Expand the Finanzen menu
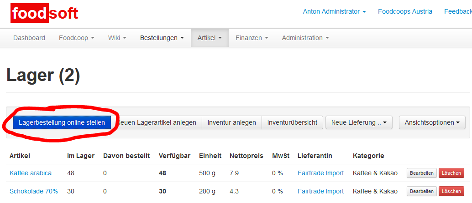Screen dimensions: 472x203 tap(252, 38)
